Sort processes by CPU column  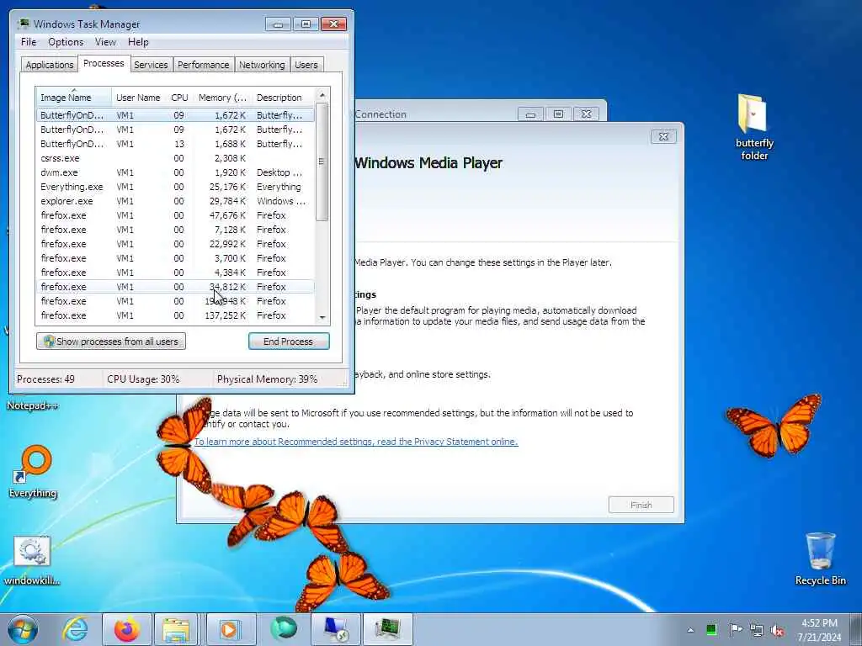tap(179, 98)
